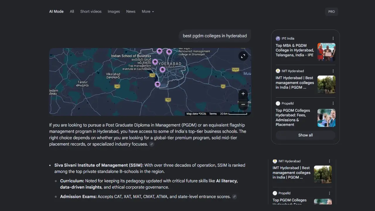Click the 'Curriculum:' label
Viewport: 375px width, 211px height.
click(72, 181)
